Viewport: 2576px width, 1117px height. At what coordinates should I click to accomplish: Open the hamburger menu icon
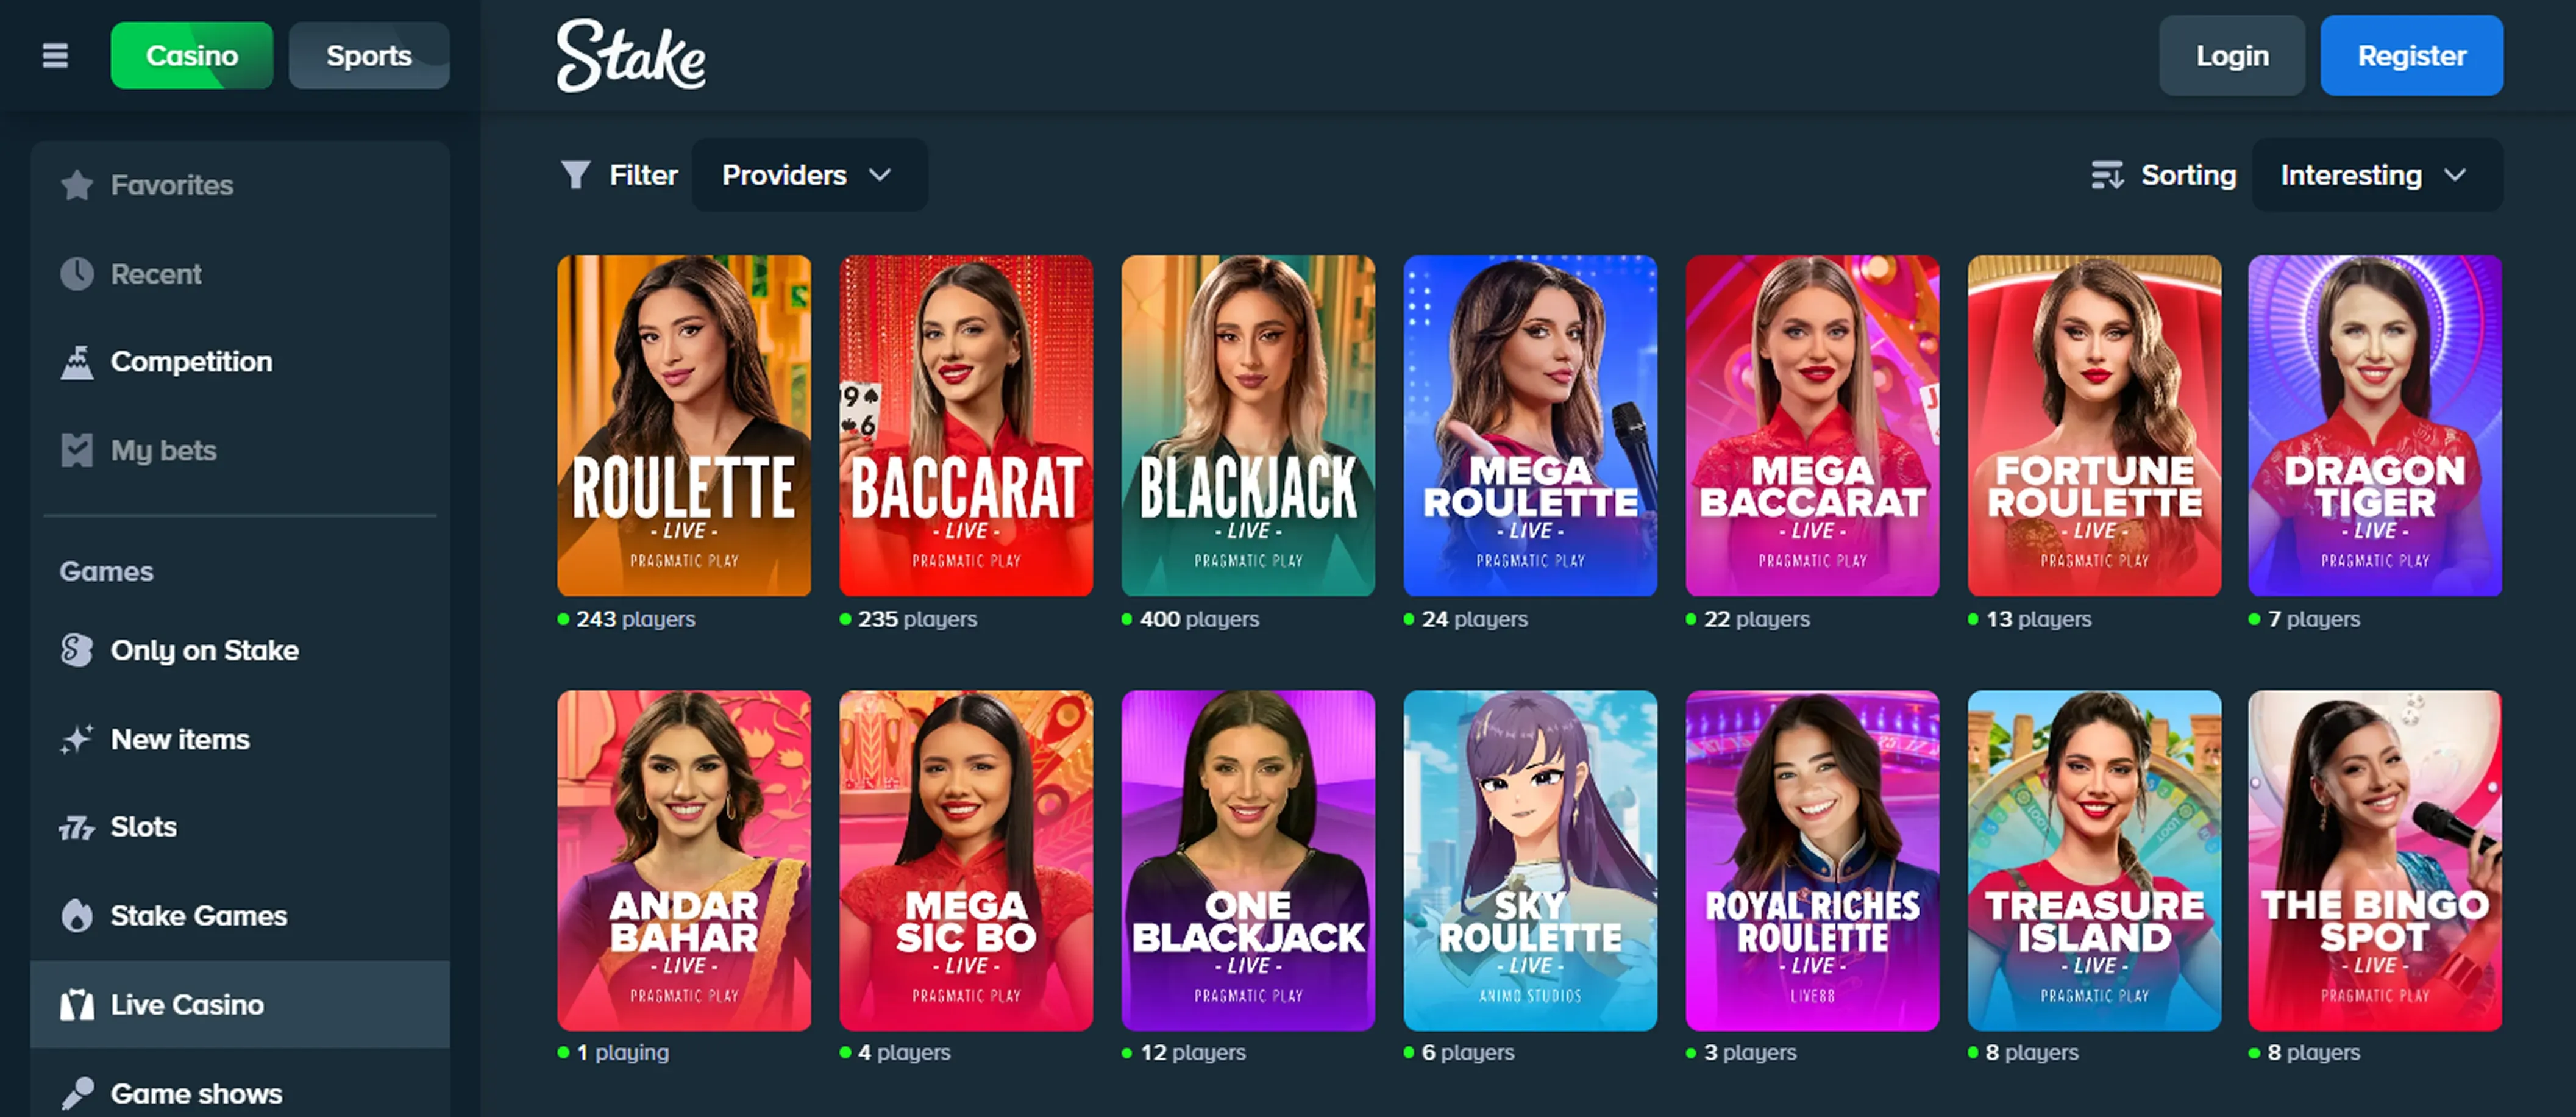coord(54,56)
